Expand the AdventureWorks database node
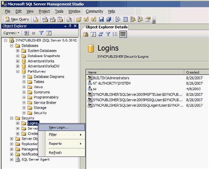Viewport: 209px width, 169px height. [18, 61]
